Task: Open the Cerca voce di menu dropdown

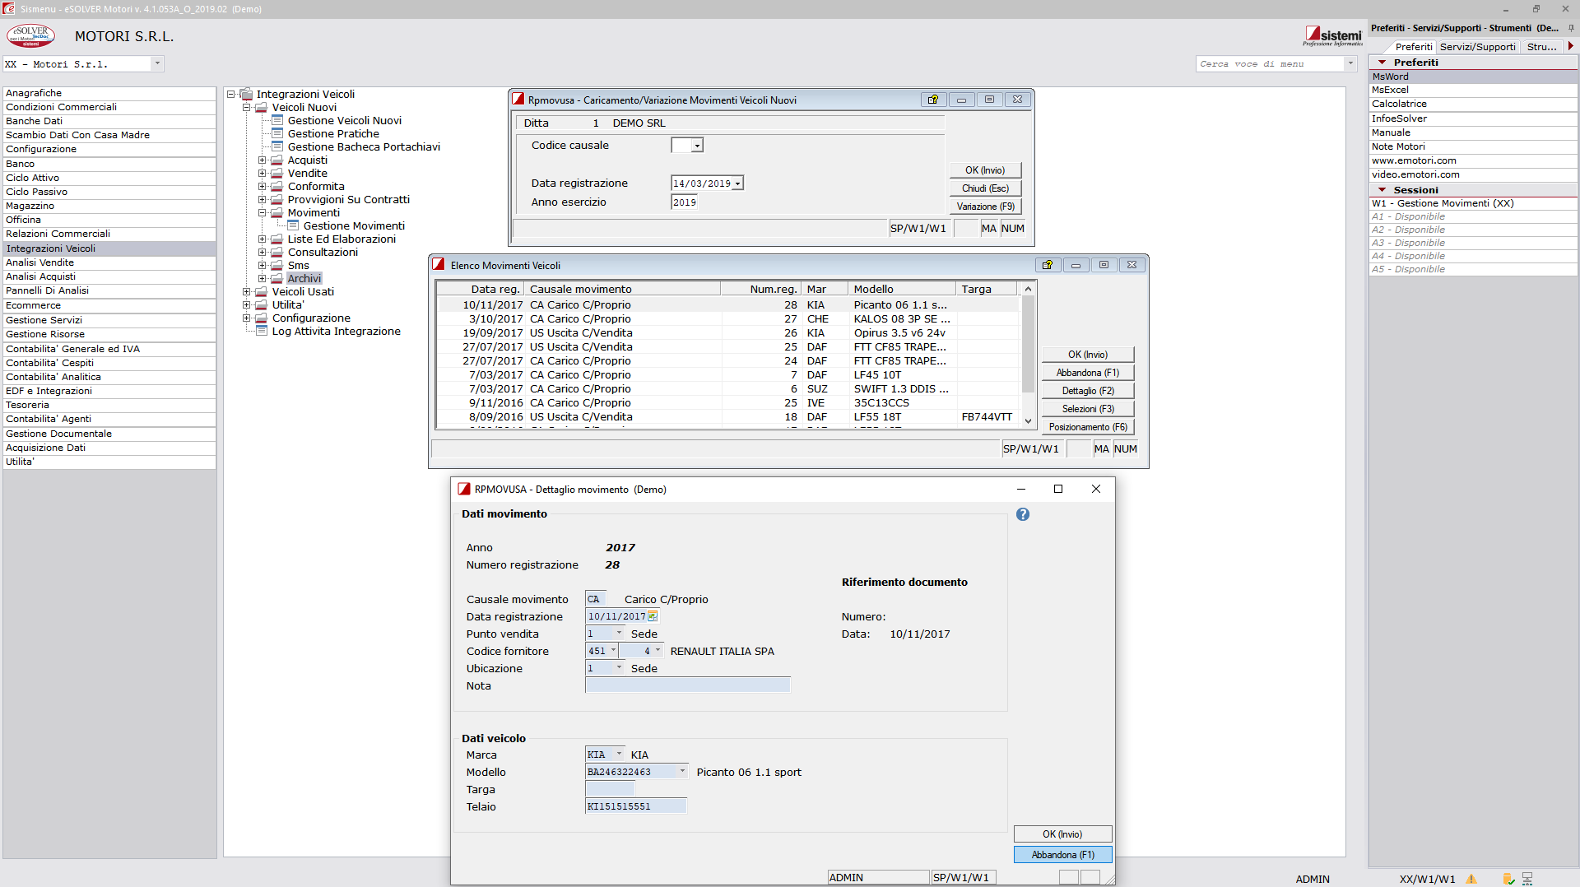Action: (x=1350, y=63)
